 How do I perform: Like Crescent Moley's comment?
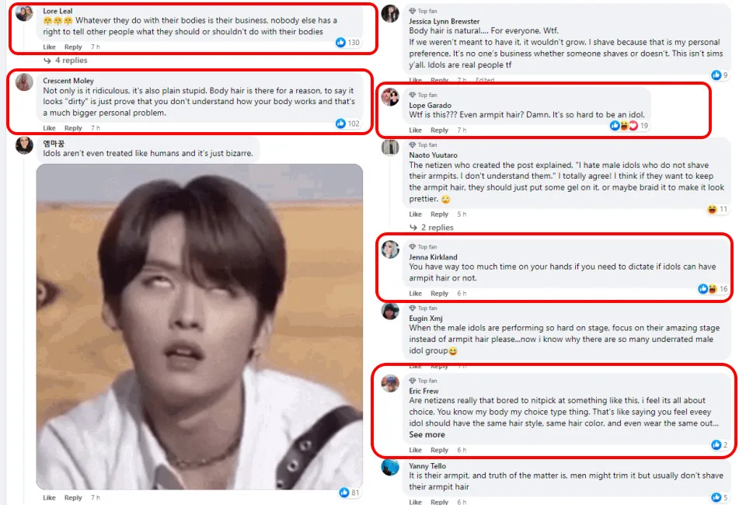tap(49, 128)
